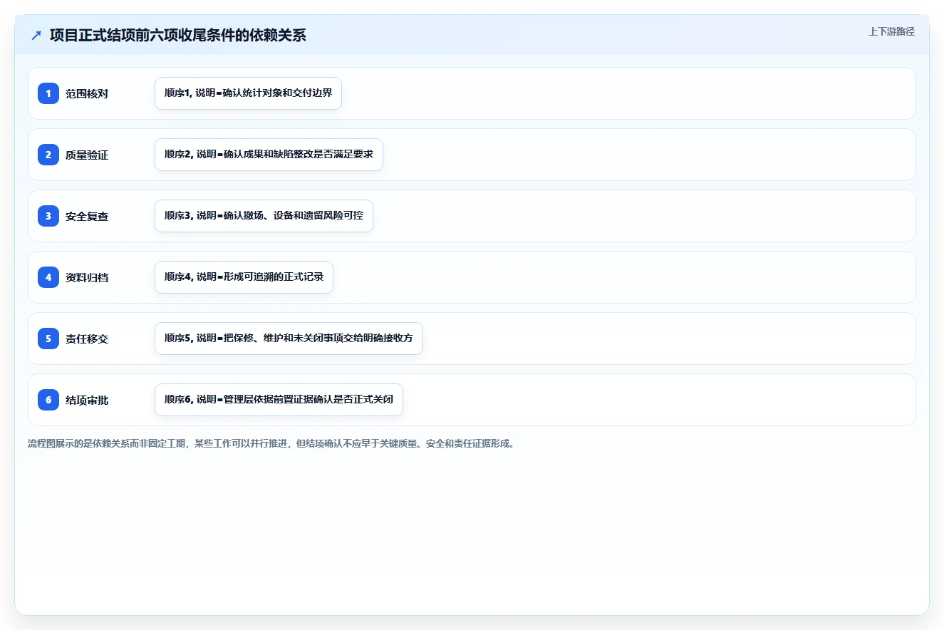
Task: Open the 确认撤场、设备和遗留风险可控 description box
Action: [x=264, y=216]
